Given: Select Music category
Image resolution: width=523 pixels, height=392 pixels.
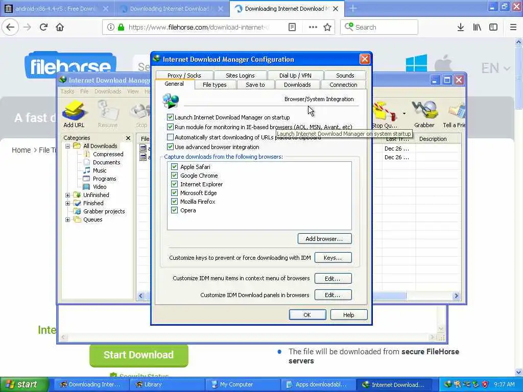Looking at the screenshot, I should pos(100,170).
